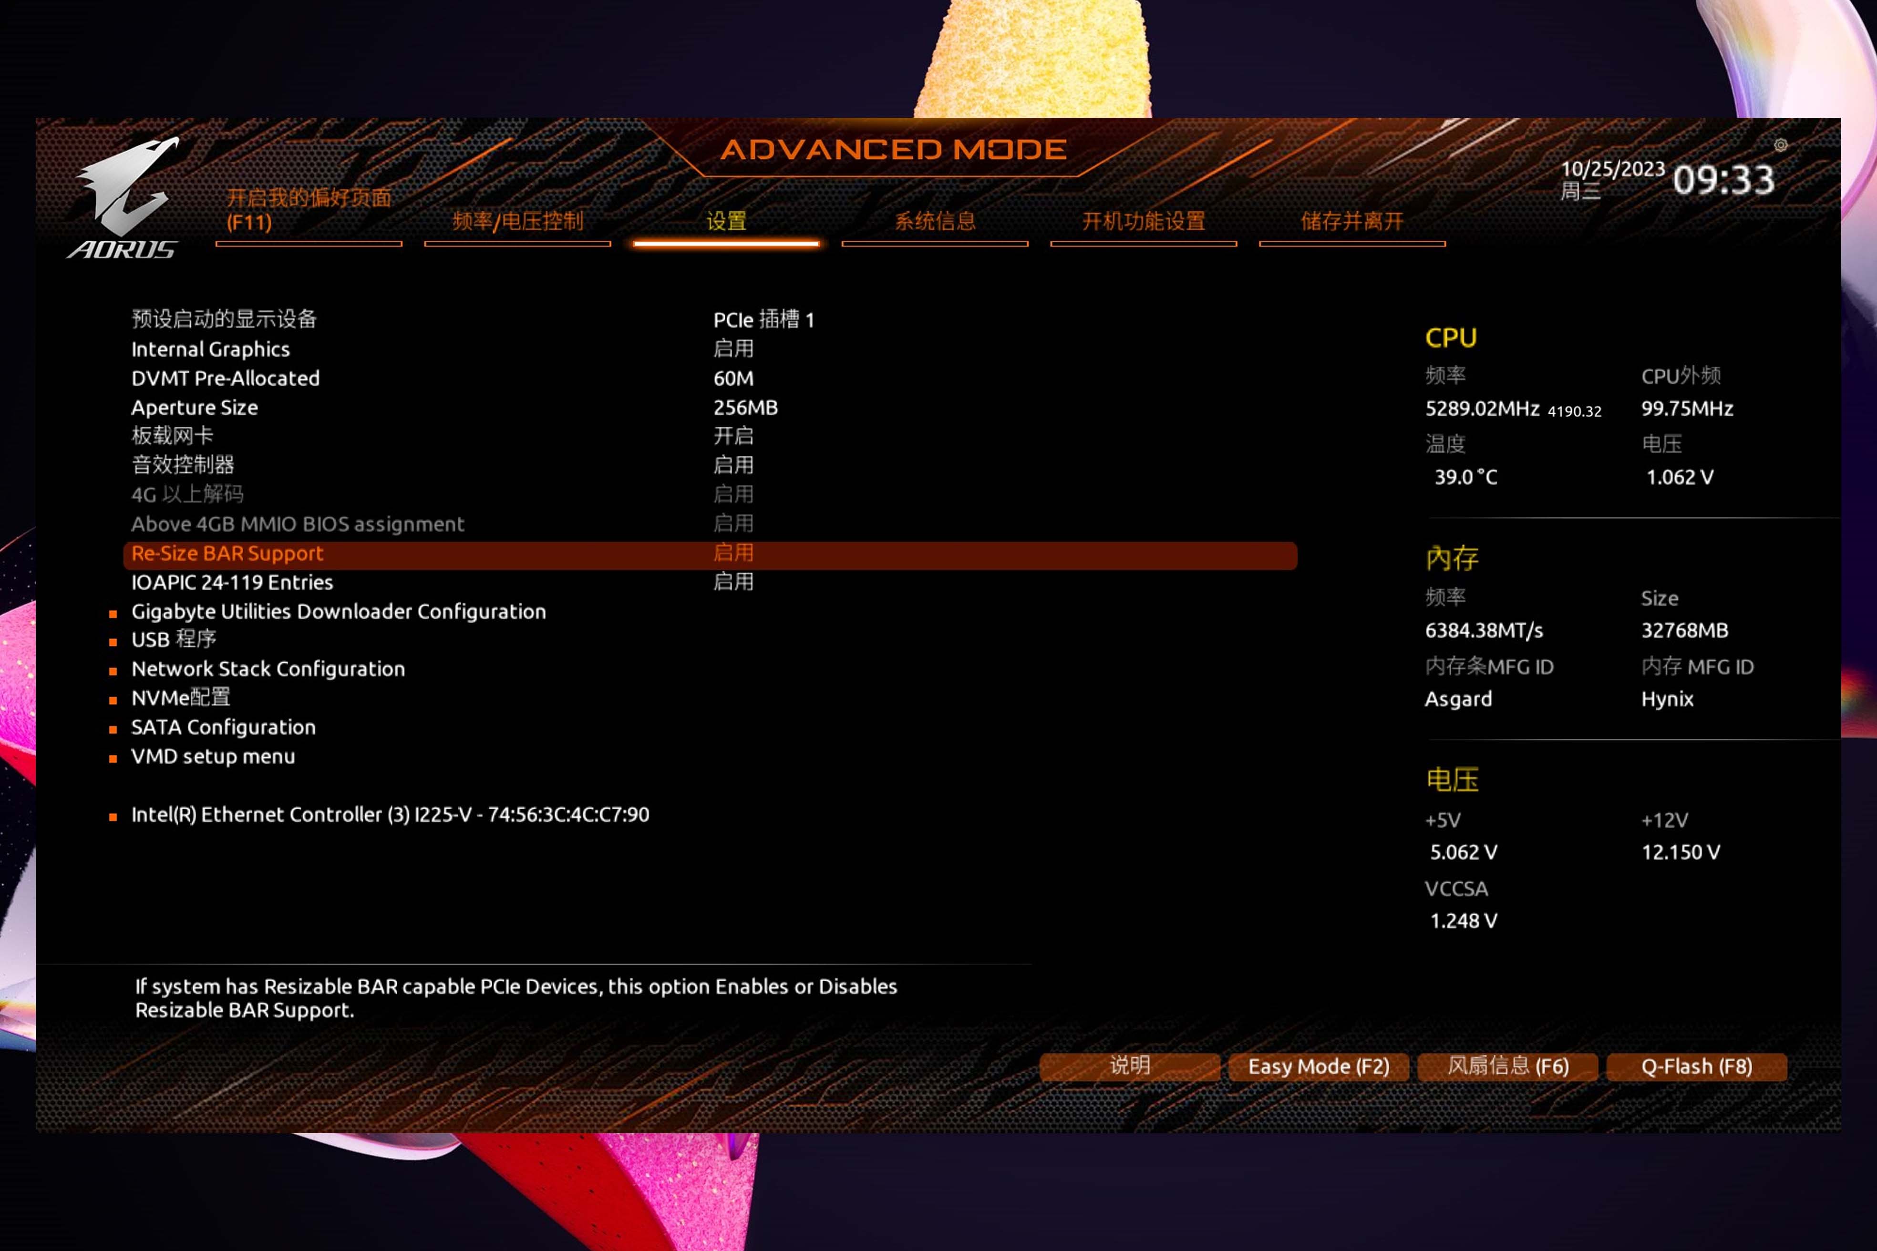The width and height of the screenshot is (1877, 1251).
Task: Toggle 音效控制器 启用 value
Action: [733, 465]
